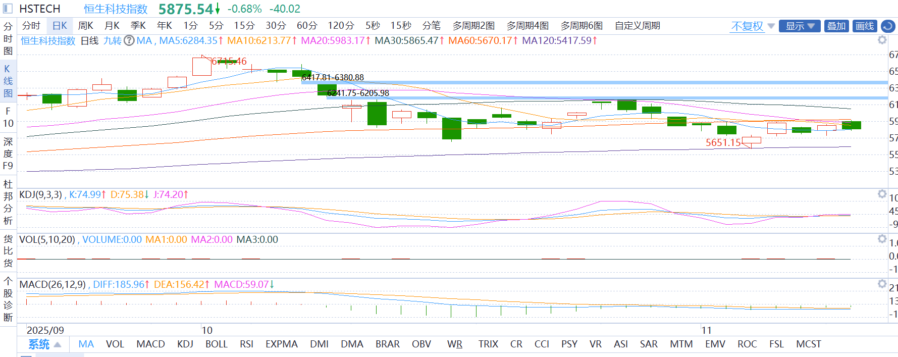Select the MACD indicator in bottom bar
The height and width of the screenshot is (357, 898).
coord(150,344)
